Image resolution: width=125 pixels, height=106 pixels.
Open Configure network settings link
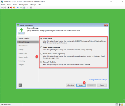pyautogui.click(x=98, y=80)
